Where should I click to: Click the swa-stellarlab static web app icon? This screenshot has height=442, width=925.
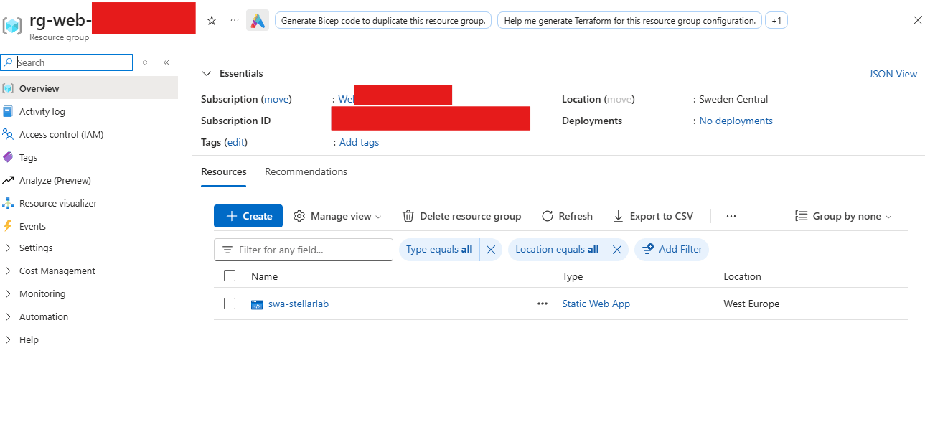click(257, 304)
